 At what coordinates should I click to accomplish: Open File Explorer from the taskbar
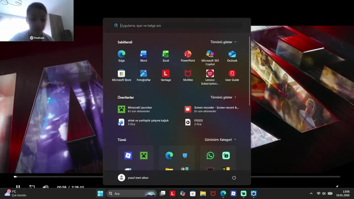pos(203,193)
